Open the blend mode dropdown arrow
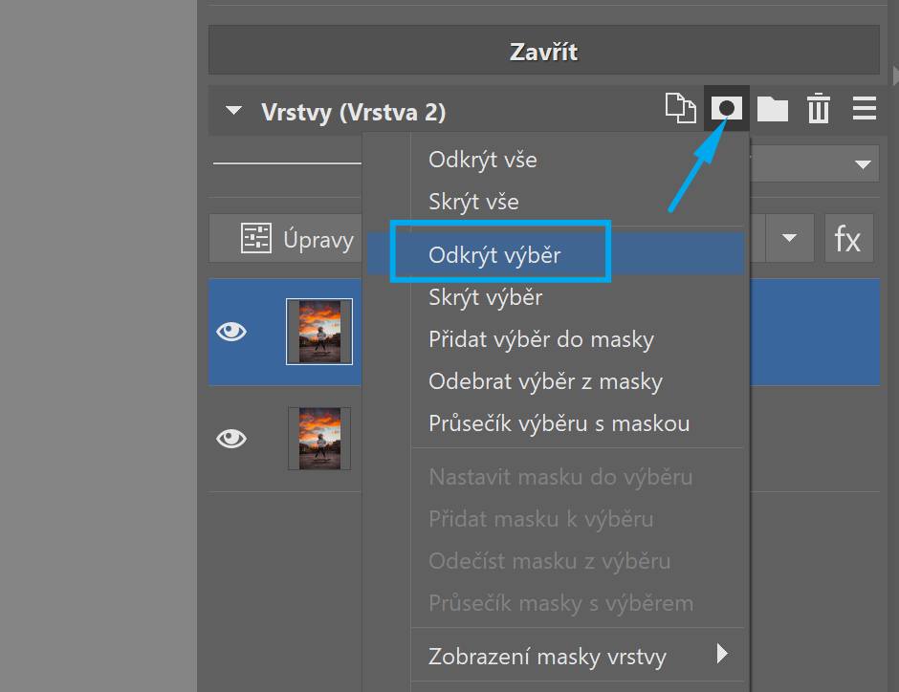 click(864, 164)
